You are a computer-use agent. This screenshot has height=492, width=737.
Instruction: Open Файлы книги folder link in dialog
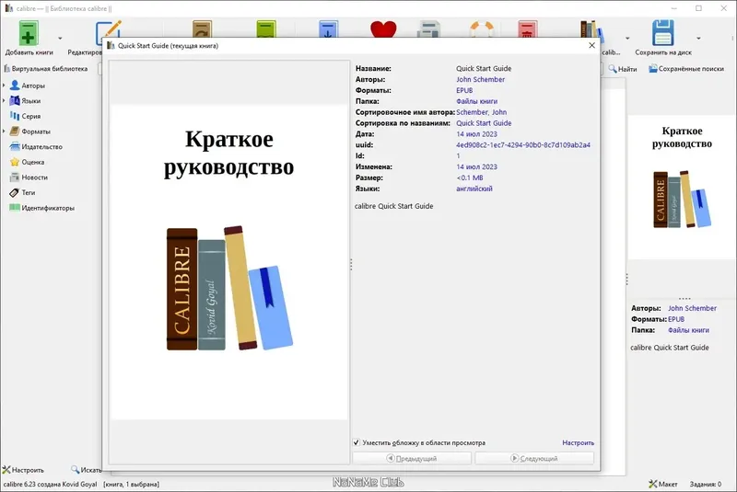click(476, 101)
